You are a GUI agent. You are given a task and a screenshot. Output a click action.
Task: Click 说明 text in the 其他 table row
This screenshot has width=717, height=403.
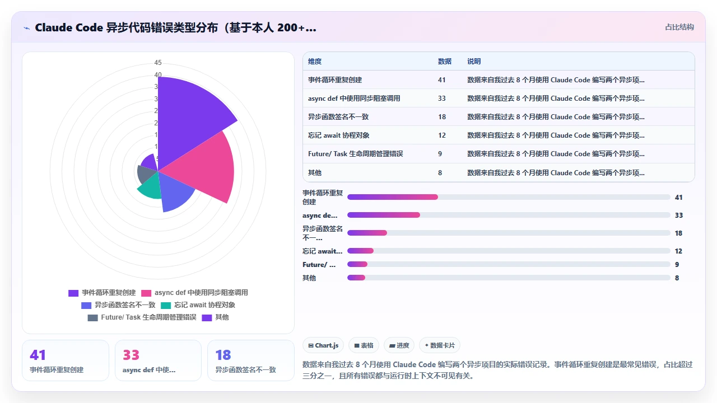click(x=556, y=173)
